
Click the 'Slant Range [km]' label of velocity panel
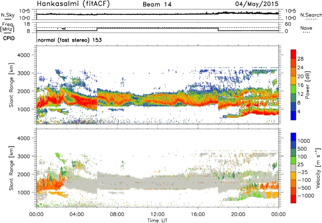11,168
